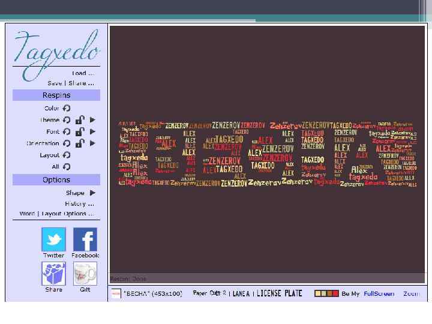Click the Share link beside Save
The image size is (432, 324).
click(x=81, y=83)
